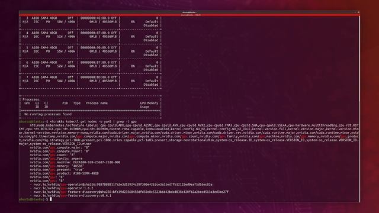Click the "55W / 400W" power reading

[66, 51]
